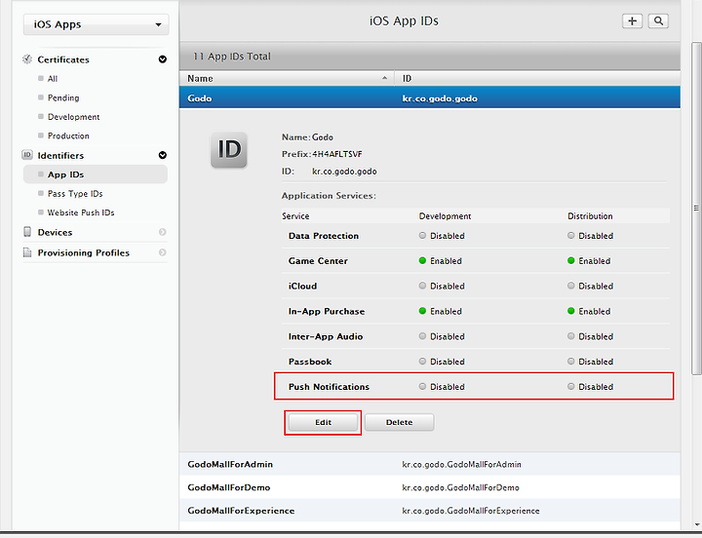Click Data Protection Development status indicator
This screenshot has height=538, width=702.
[x=422, y=236]
